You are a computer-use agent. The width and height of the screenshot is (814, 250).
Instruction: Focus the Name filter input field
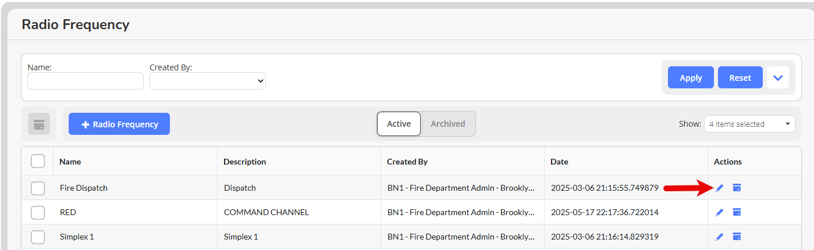coord(86,81)
